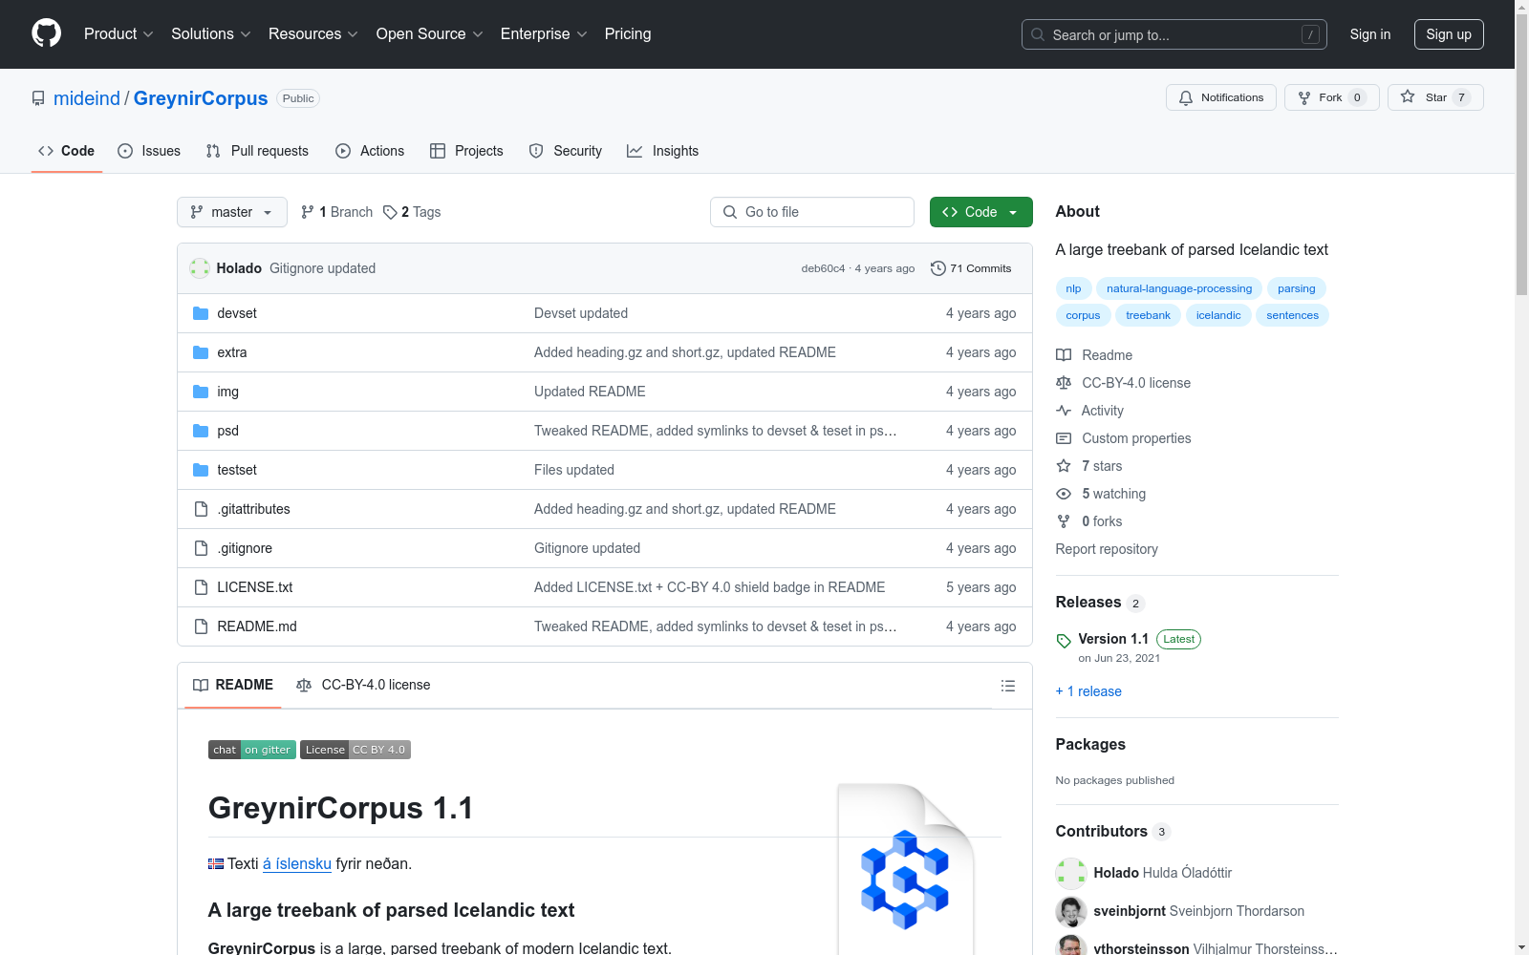Click the README.md file icon
1529x955 pixels.
click(x=201, y=626)
